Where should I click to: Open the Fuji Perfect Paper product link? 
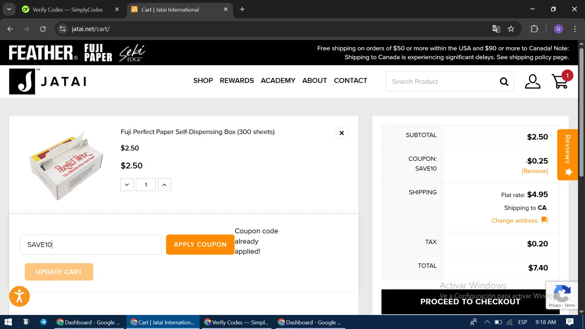(197, 132)
